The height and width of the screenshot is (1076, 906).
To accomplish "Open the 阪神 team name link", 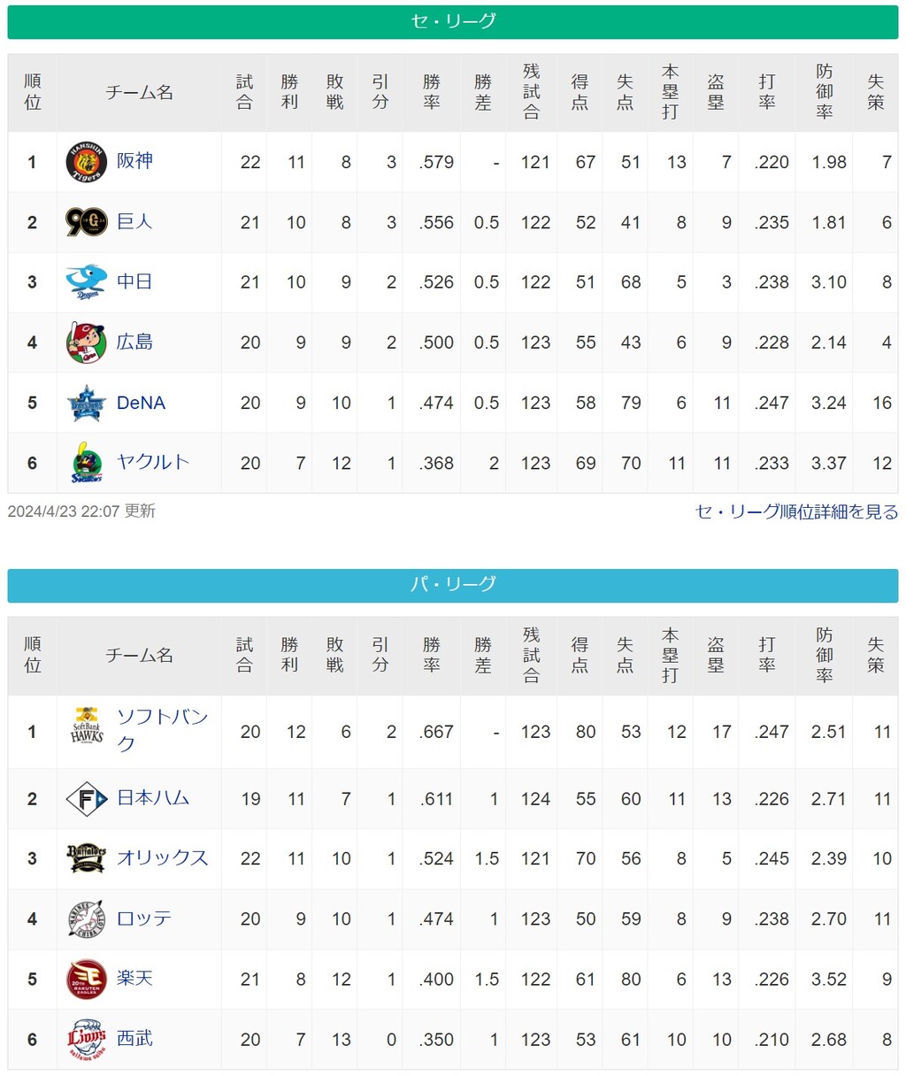I will click(134, 160).
